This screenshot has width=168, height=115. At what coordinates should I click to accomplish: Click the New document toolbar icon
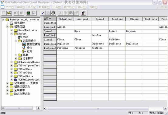[x=4, y=13]
